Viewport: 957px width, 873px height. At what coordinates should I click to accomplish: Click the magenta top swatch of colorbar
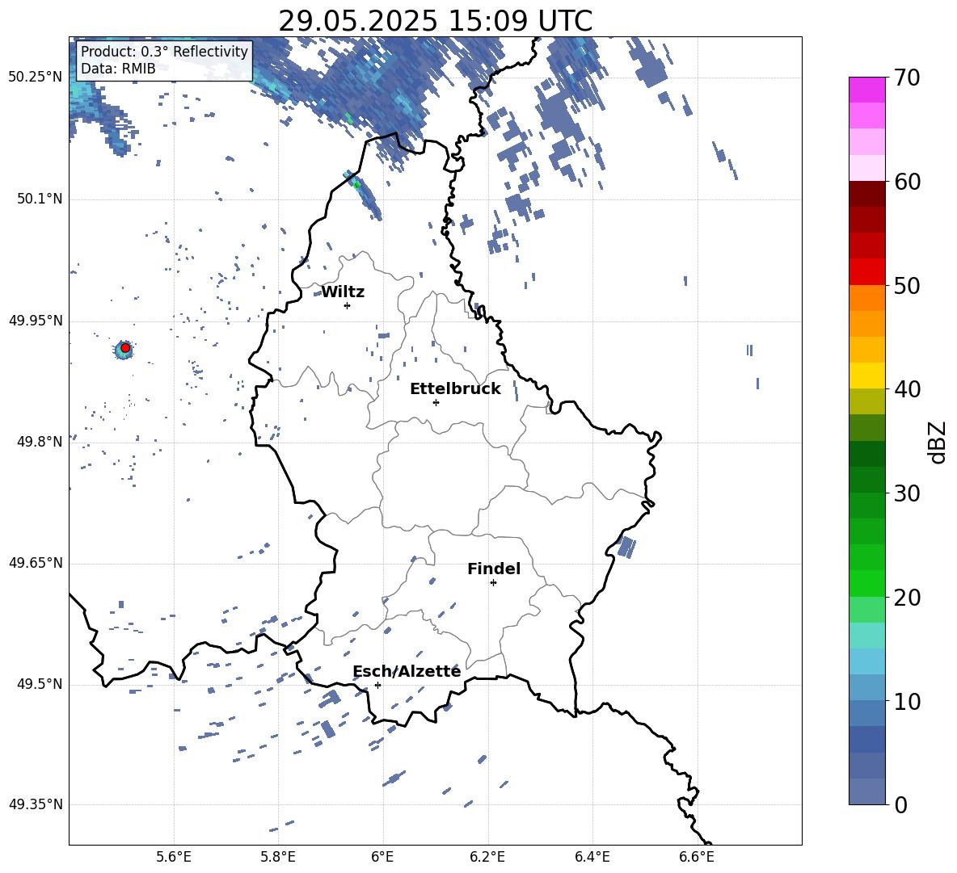866,90
